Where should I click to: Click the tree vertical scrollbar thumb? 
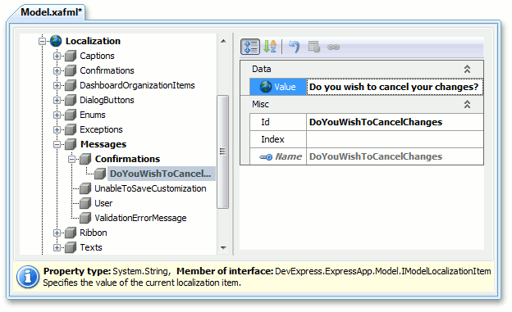223,151
